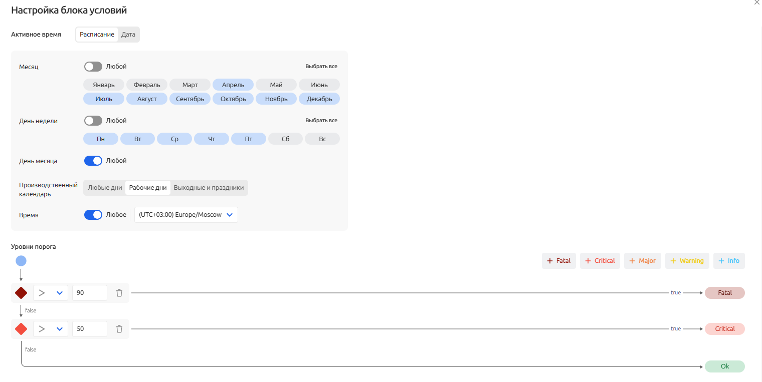Choose Рабочие дни calendar option
This screenshot has height=382, width=762.
click(x=148, y=188)
